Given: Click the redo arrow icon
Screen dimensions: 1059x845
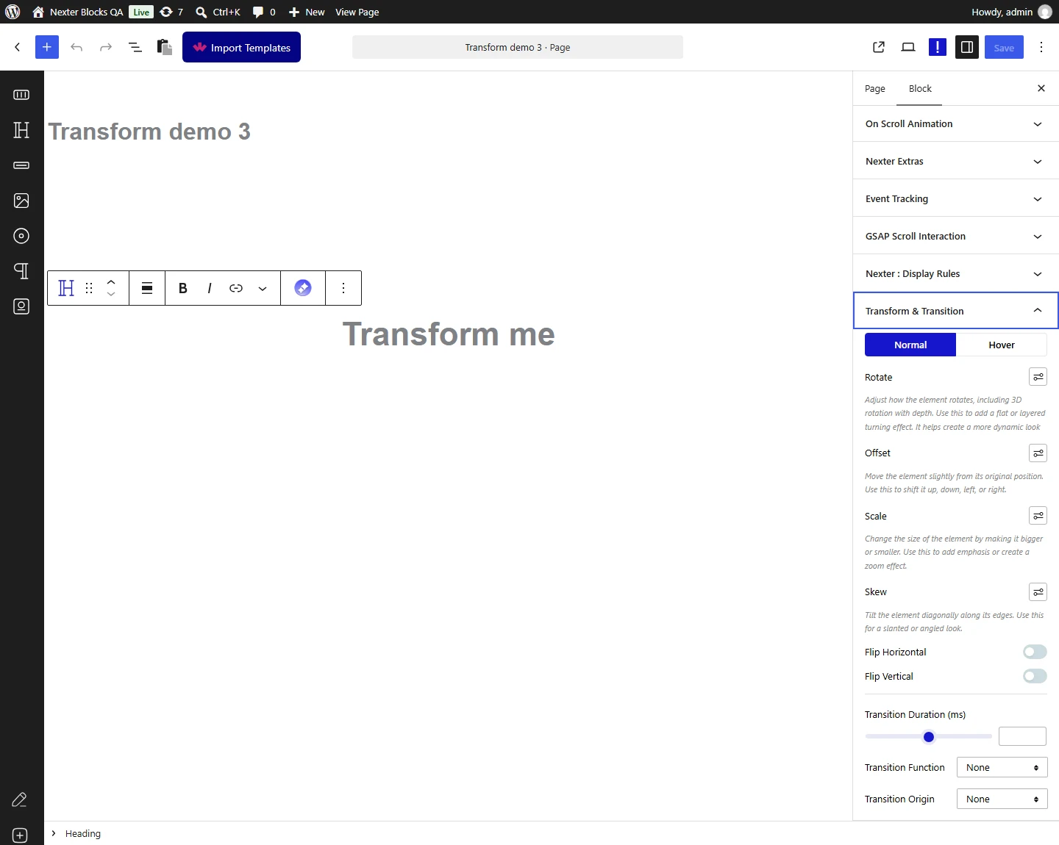Looking at the screenshot, I should pos(106,47).
